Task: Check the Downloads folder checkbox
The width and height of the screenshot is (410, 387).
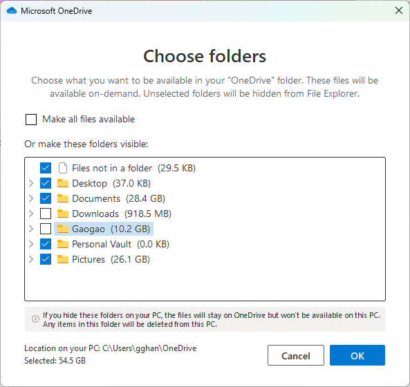Action: 46,214
